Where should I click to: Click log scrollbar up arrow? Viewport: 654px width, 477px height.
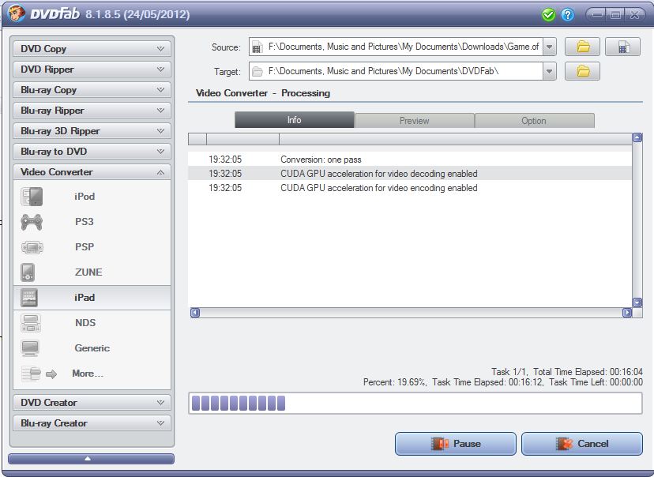[x=637, y=137]
